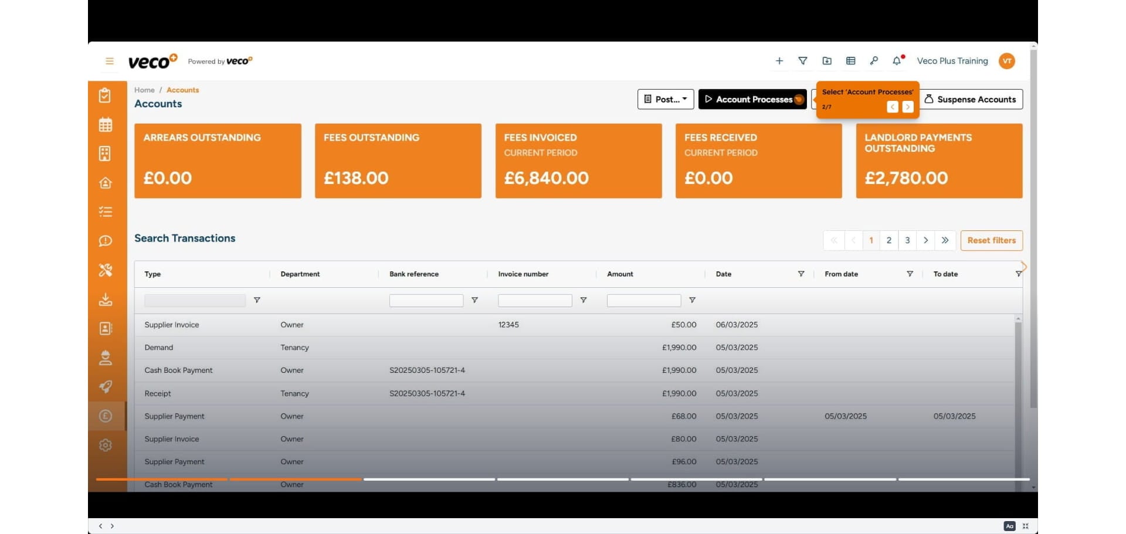Click the Account Processes button

(752, 99)
